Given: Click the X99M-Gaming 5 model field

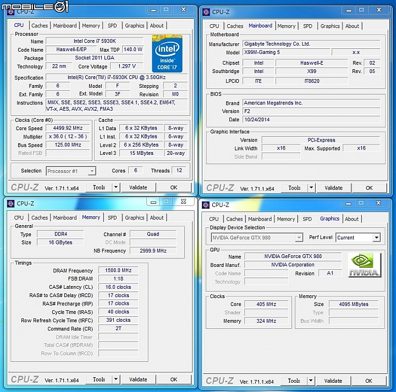Looking at the screenshot, I should [287, 52].
